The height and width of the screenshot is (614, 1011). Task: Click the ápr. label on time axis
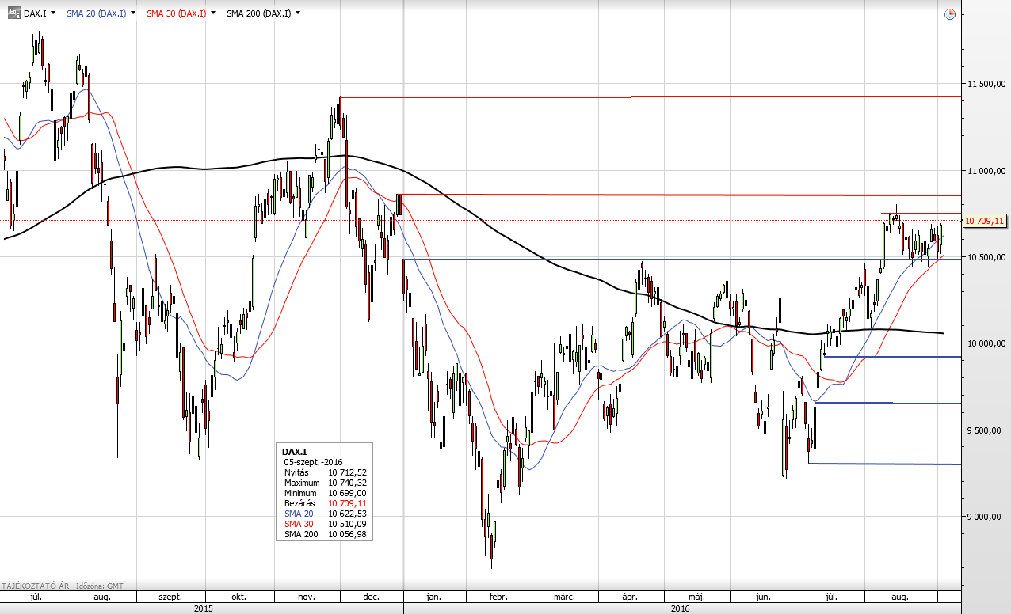[630, 597]
